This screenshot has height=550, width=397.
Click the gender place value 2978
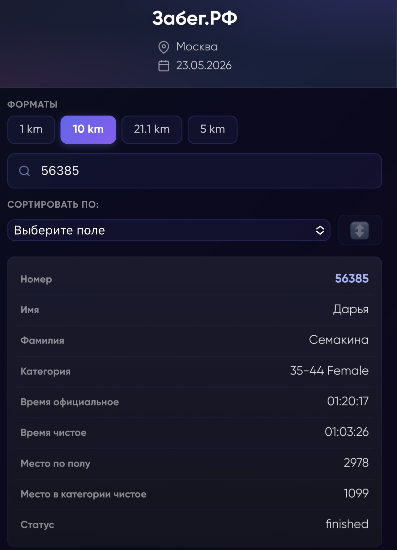[x=356, y=463]
